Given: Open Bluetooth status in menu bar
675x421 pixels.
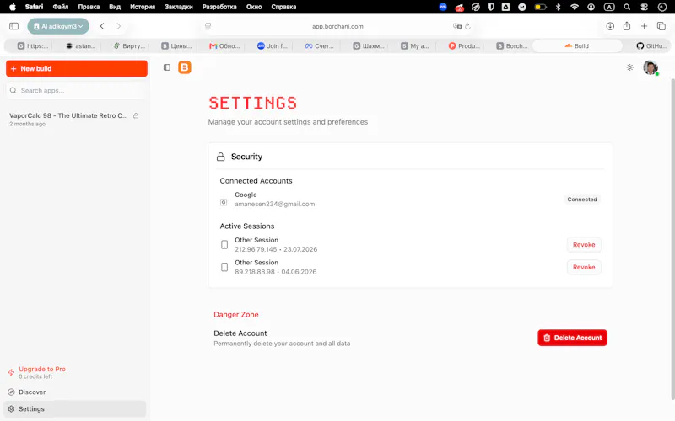Looking at the screenshot, I should (559, 7).
